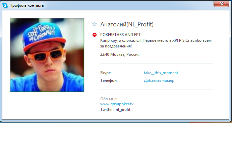
Task: Click the Телефон: label
Action: (109, 81)
